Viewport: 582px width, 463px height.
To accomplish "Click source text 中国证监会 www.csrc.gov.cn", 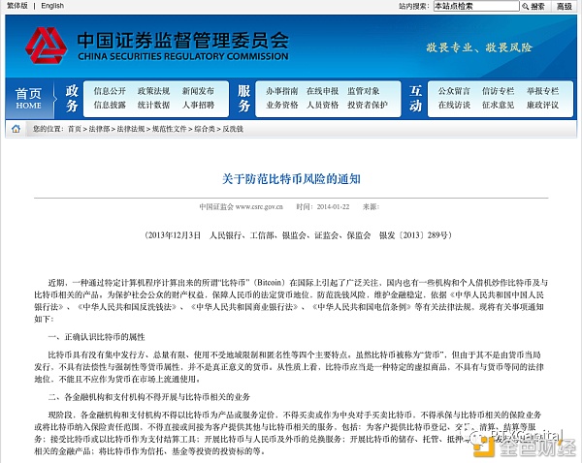I will [241, 207].
